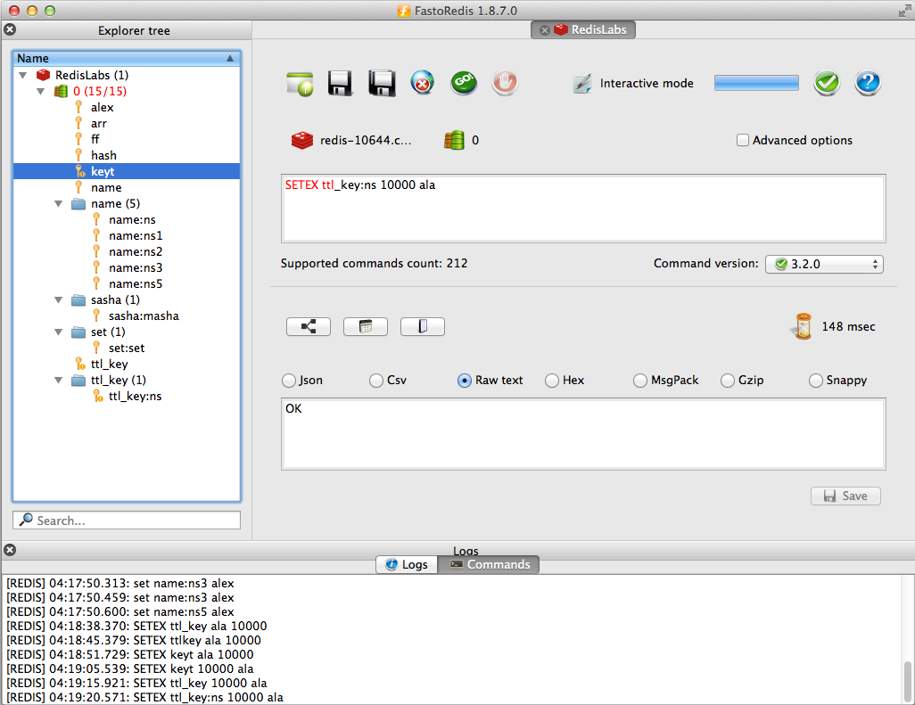Collapse the 0 (15/15) database node
Image resolution: width=915 pixels, height=705 pixels.
41,91
